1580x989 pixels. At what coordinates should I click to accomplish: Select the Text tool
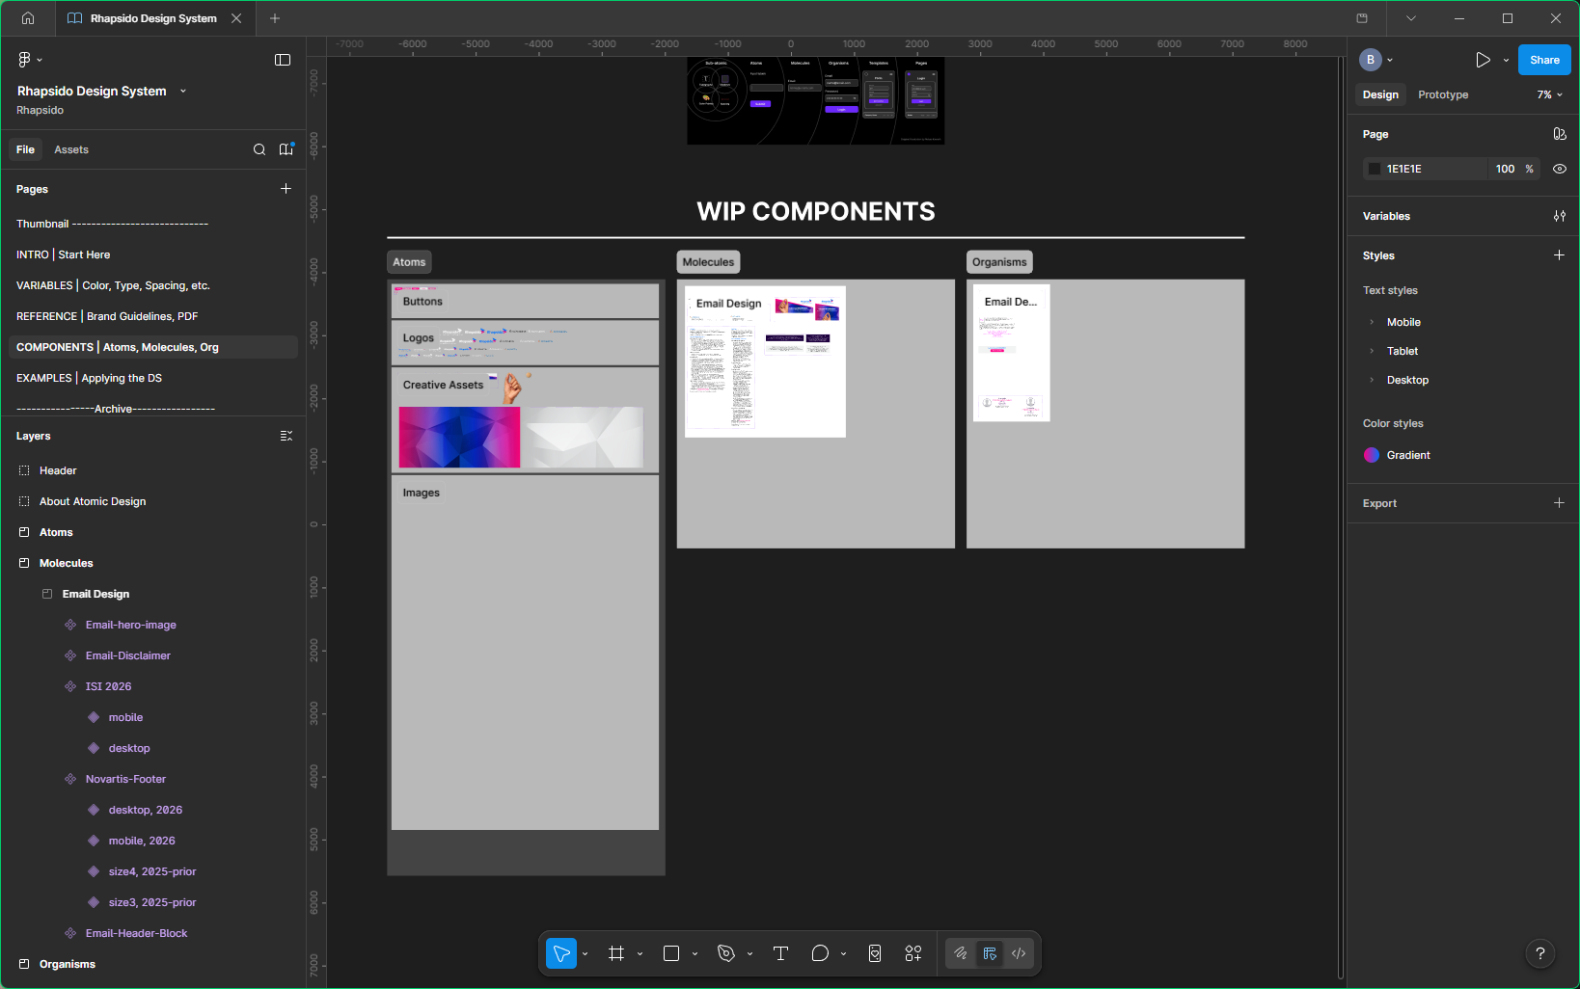click(780, 952)
